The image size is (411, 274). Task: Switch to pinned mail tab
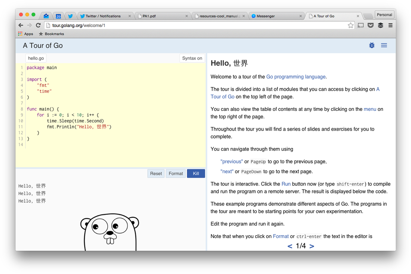(x=46, y=16)
